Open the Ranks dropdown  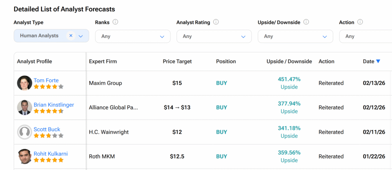click(132, 36)
